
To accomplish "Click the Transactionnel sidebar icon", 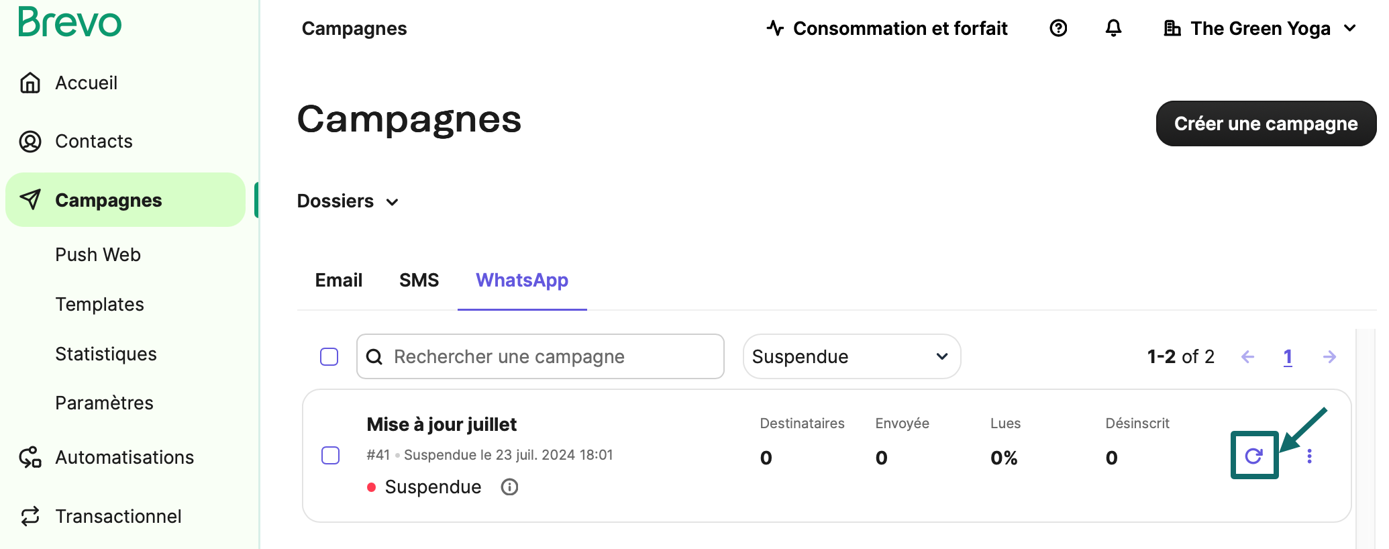I will click(x=30, y=516).
